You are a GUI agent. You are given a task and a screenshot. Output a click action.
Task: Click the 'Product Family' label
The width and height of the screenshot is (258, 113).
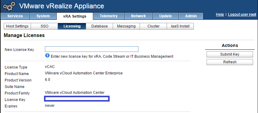pyautogui.click(x=17, y=93)
